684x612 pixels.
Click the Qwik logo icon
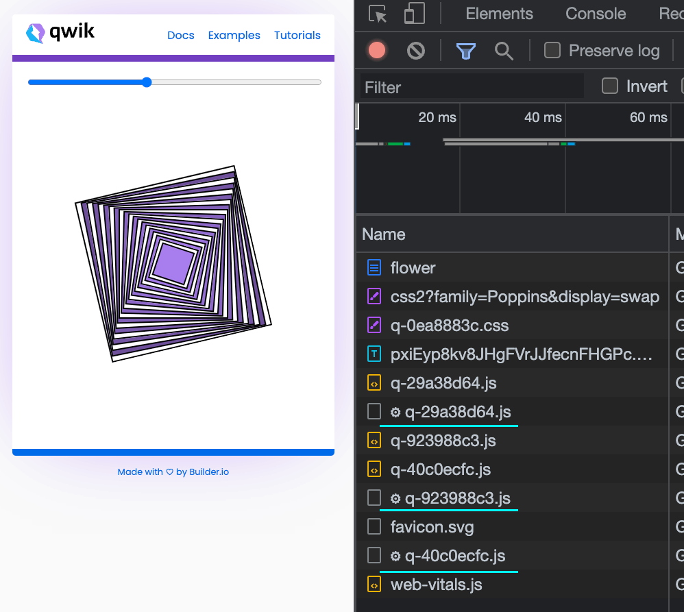pyautogui.click(x=36, y=33)
